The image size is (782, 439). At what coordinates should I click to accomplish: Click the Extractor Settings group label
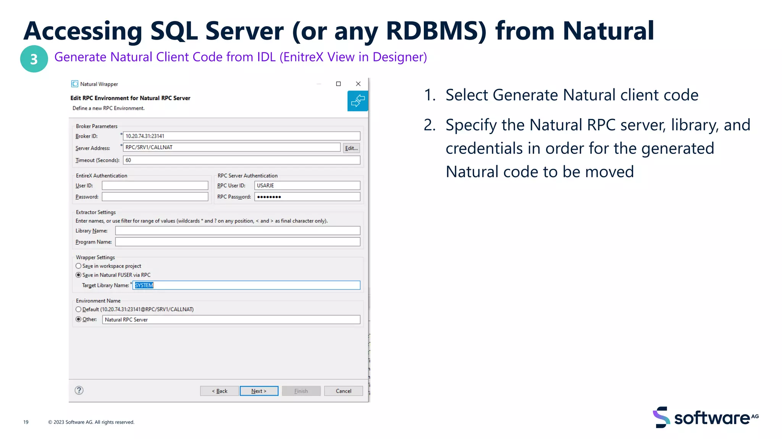[x=96, y=212]
